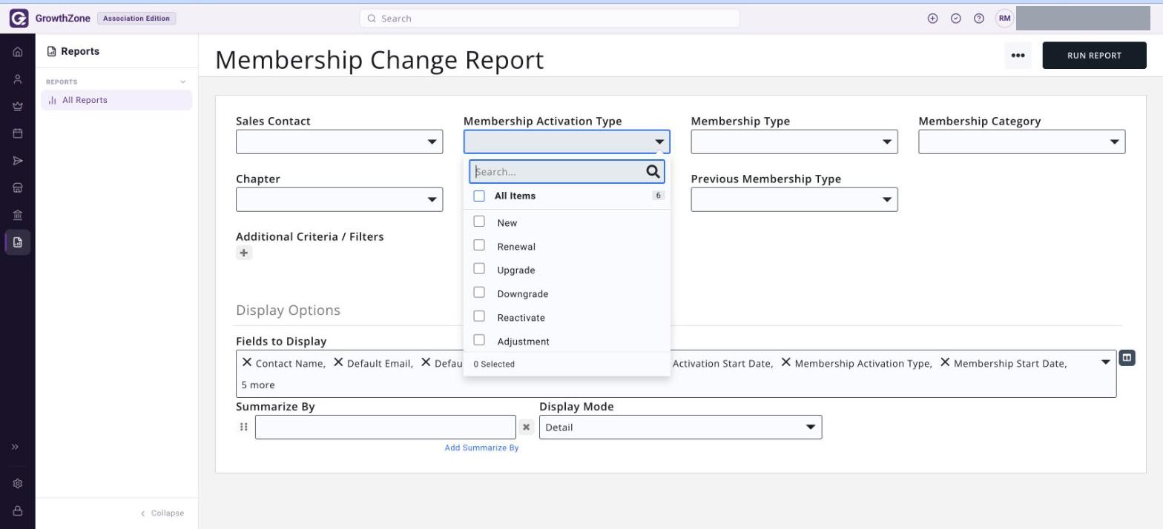Click the GrowthZone logo icon
Screen dimensions: 1163x529
tap(19, 19)
